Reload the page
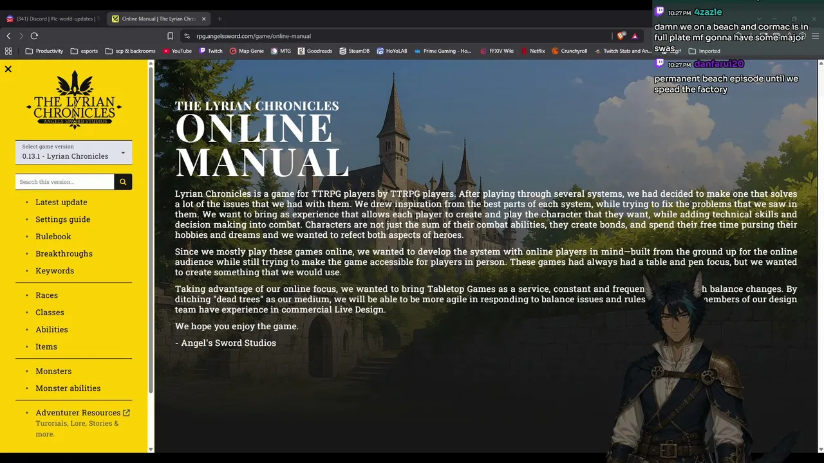This screenshot has width=824, height=463. (34, 36)
